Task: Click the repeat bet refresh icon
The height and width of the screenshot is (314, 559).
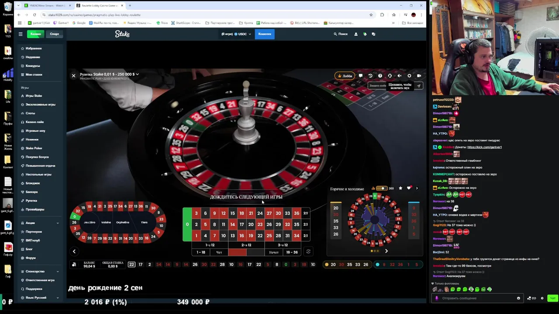Action: [308, 252]
